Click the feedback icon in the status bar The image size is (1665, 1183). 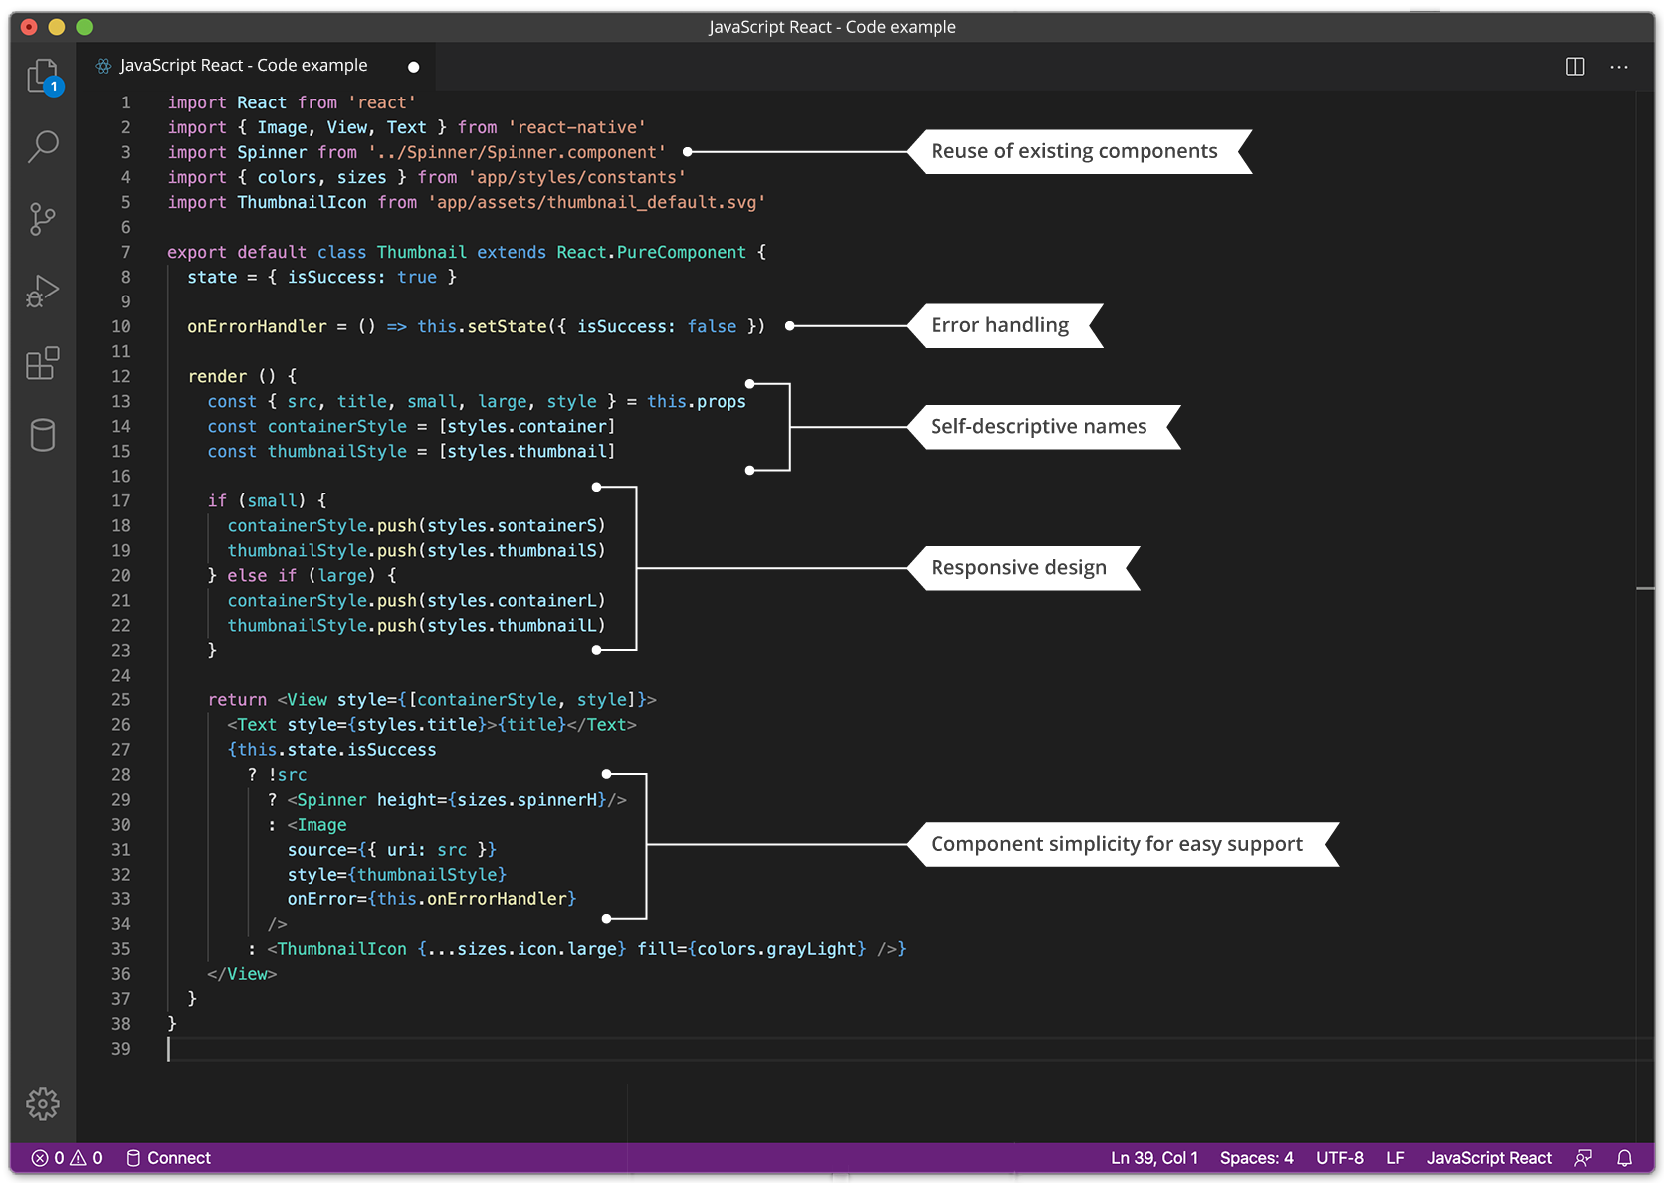1583,1158
